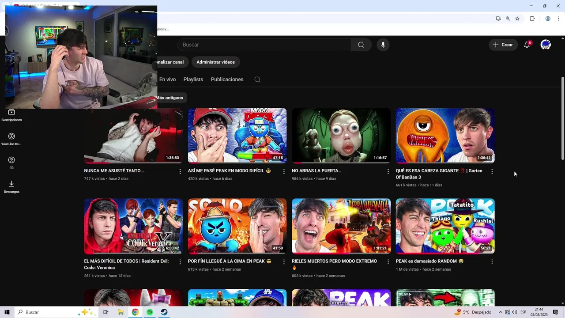Open YouTube Music in sidebar
Screen dimensions: 565x318
[11, 140]
